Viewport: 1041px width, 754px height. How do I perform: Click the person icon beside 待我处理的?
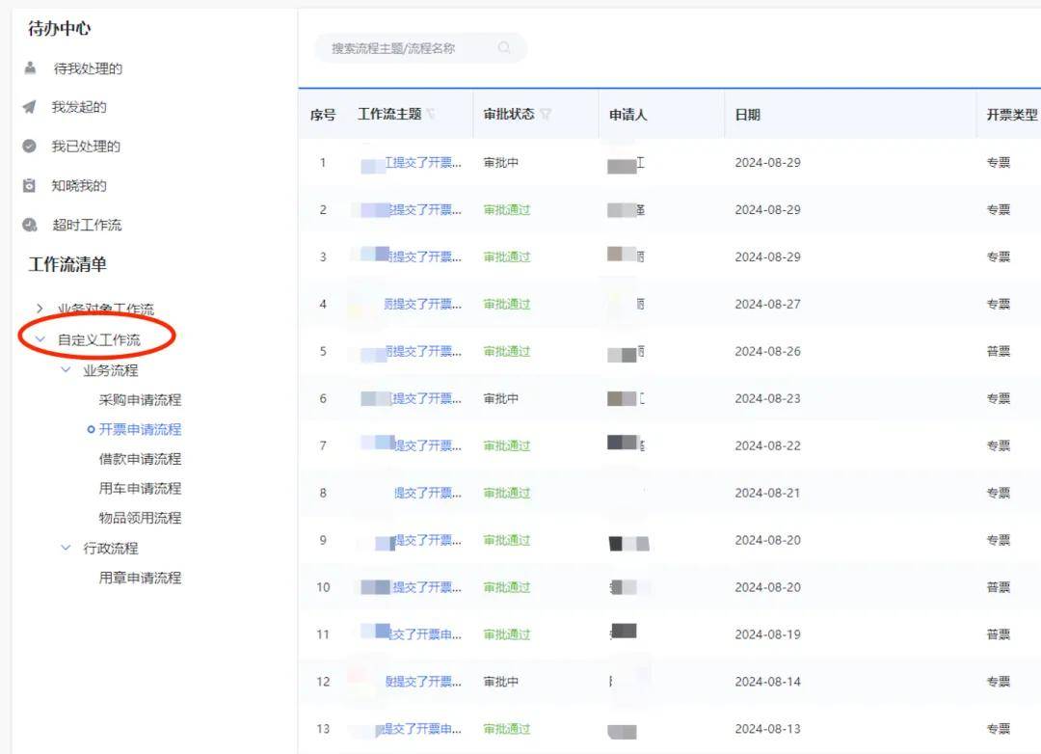(30, 67)
